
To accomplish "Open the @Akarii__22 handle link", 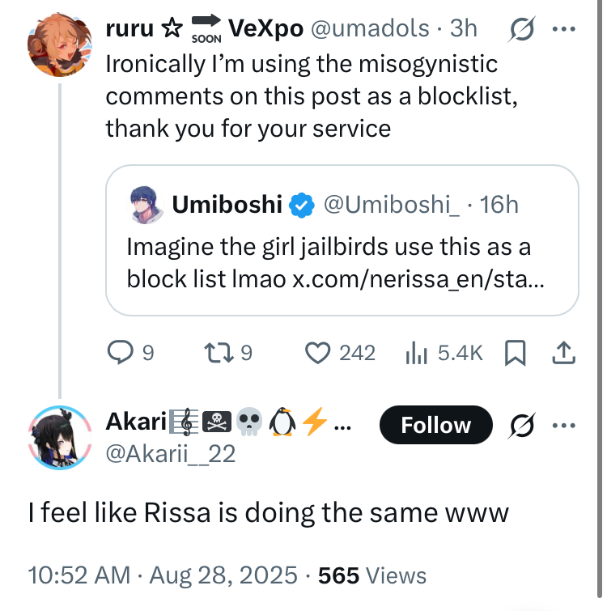I will click(x=171, y=454).
